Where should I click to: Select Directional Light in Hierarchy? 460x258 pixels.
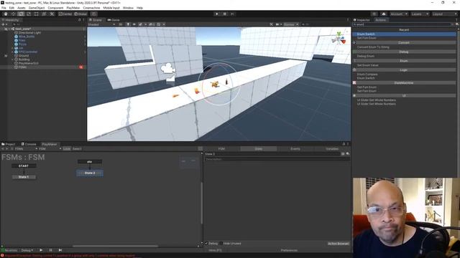coord(29,33)
